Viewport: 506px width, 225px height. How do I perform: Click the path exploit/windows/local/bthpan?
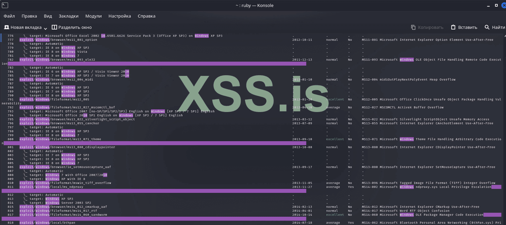point(47,223)
